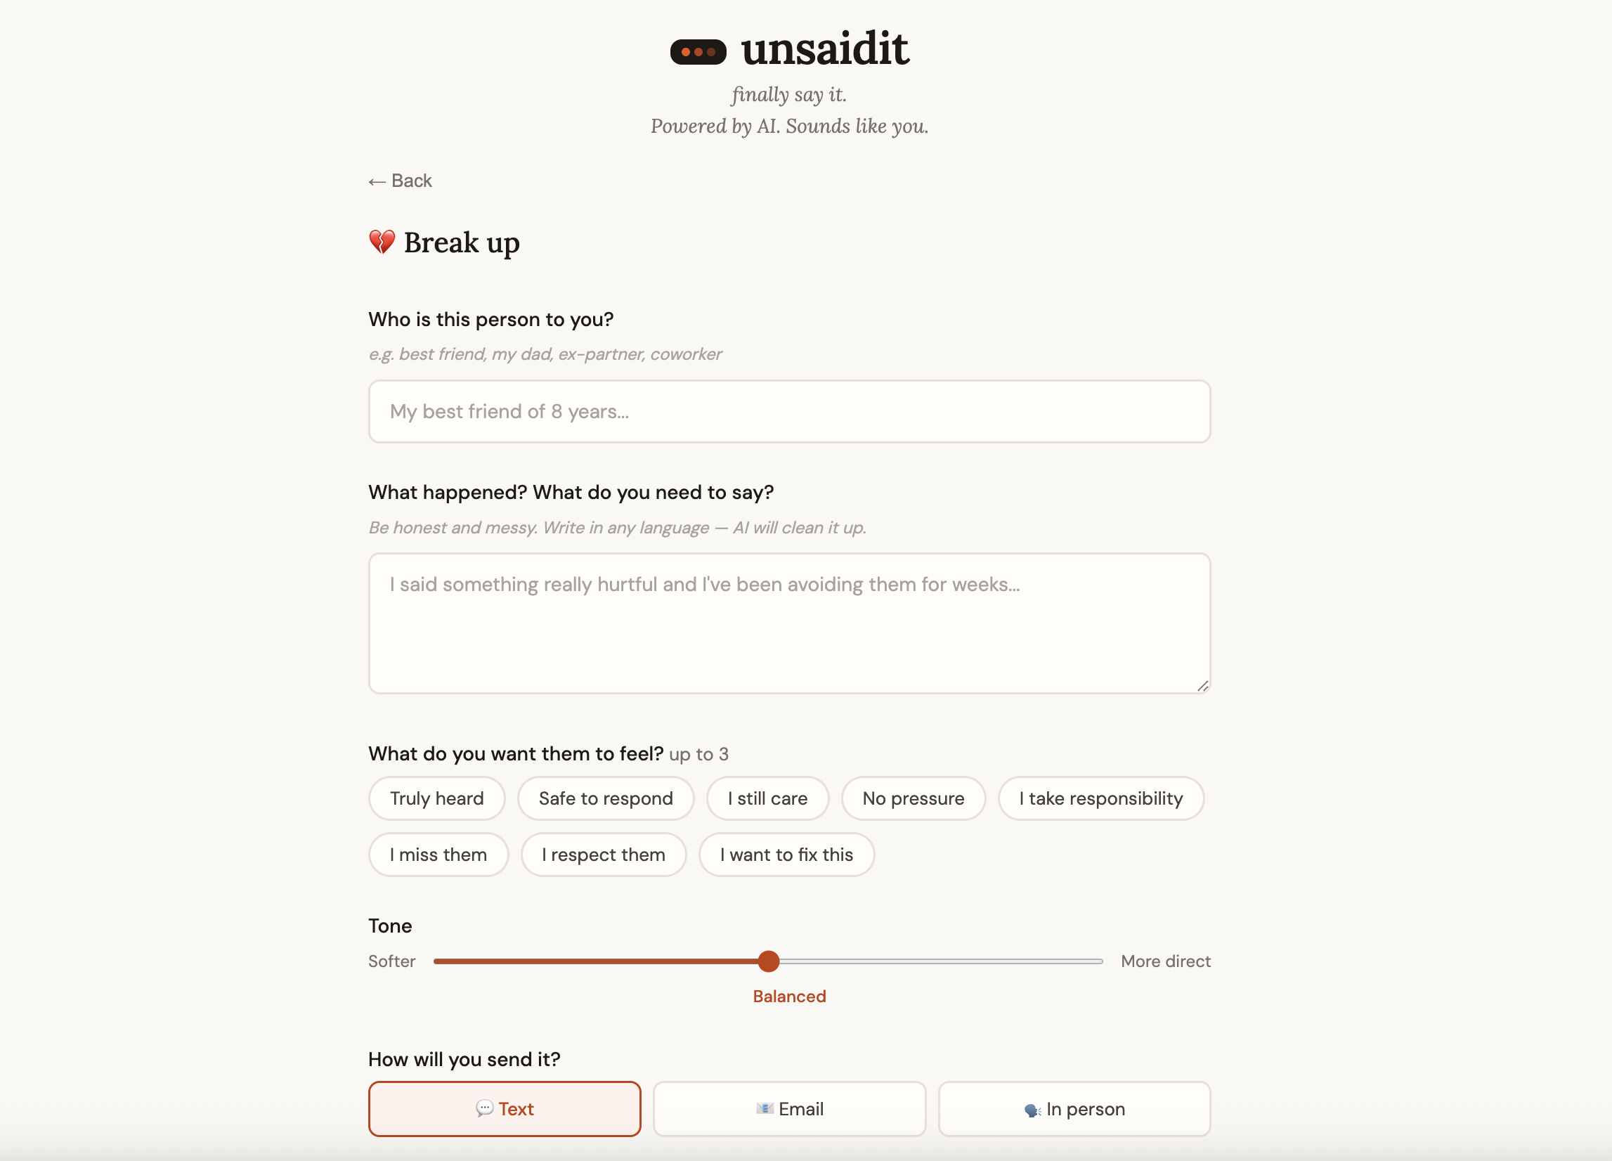Choose Email as the sending method
The height and width of the screenshot is (1161, 1612).
789,1108
